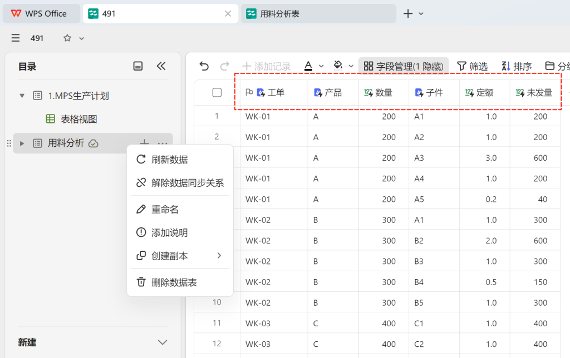Collapse the 目录 sidebar with double chevron
570x358 pixels.
pos(161,66)
